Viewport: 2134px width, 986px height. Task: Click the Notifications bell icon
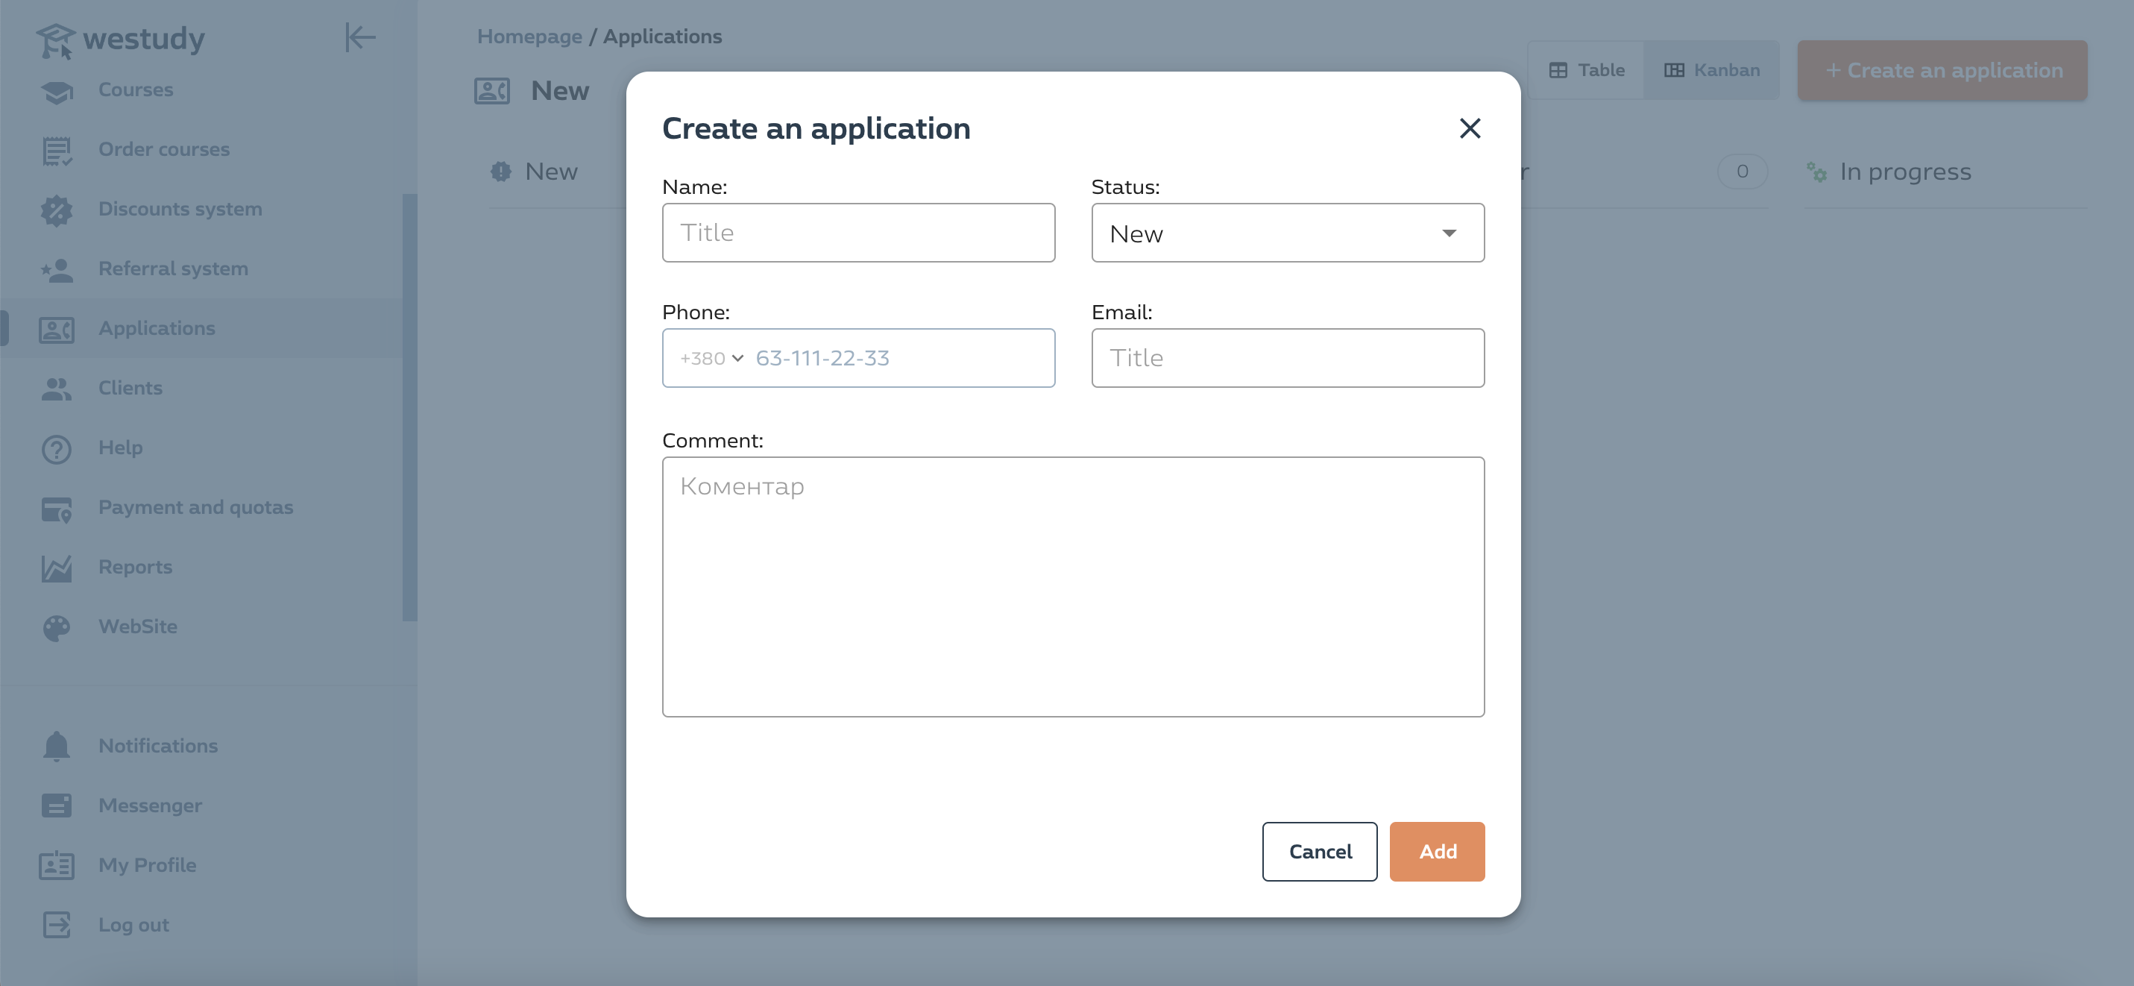point(56,745)
